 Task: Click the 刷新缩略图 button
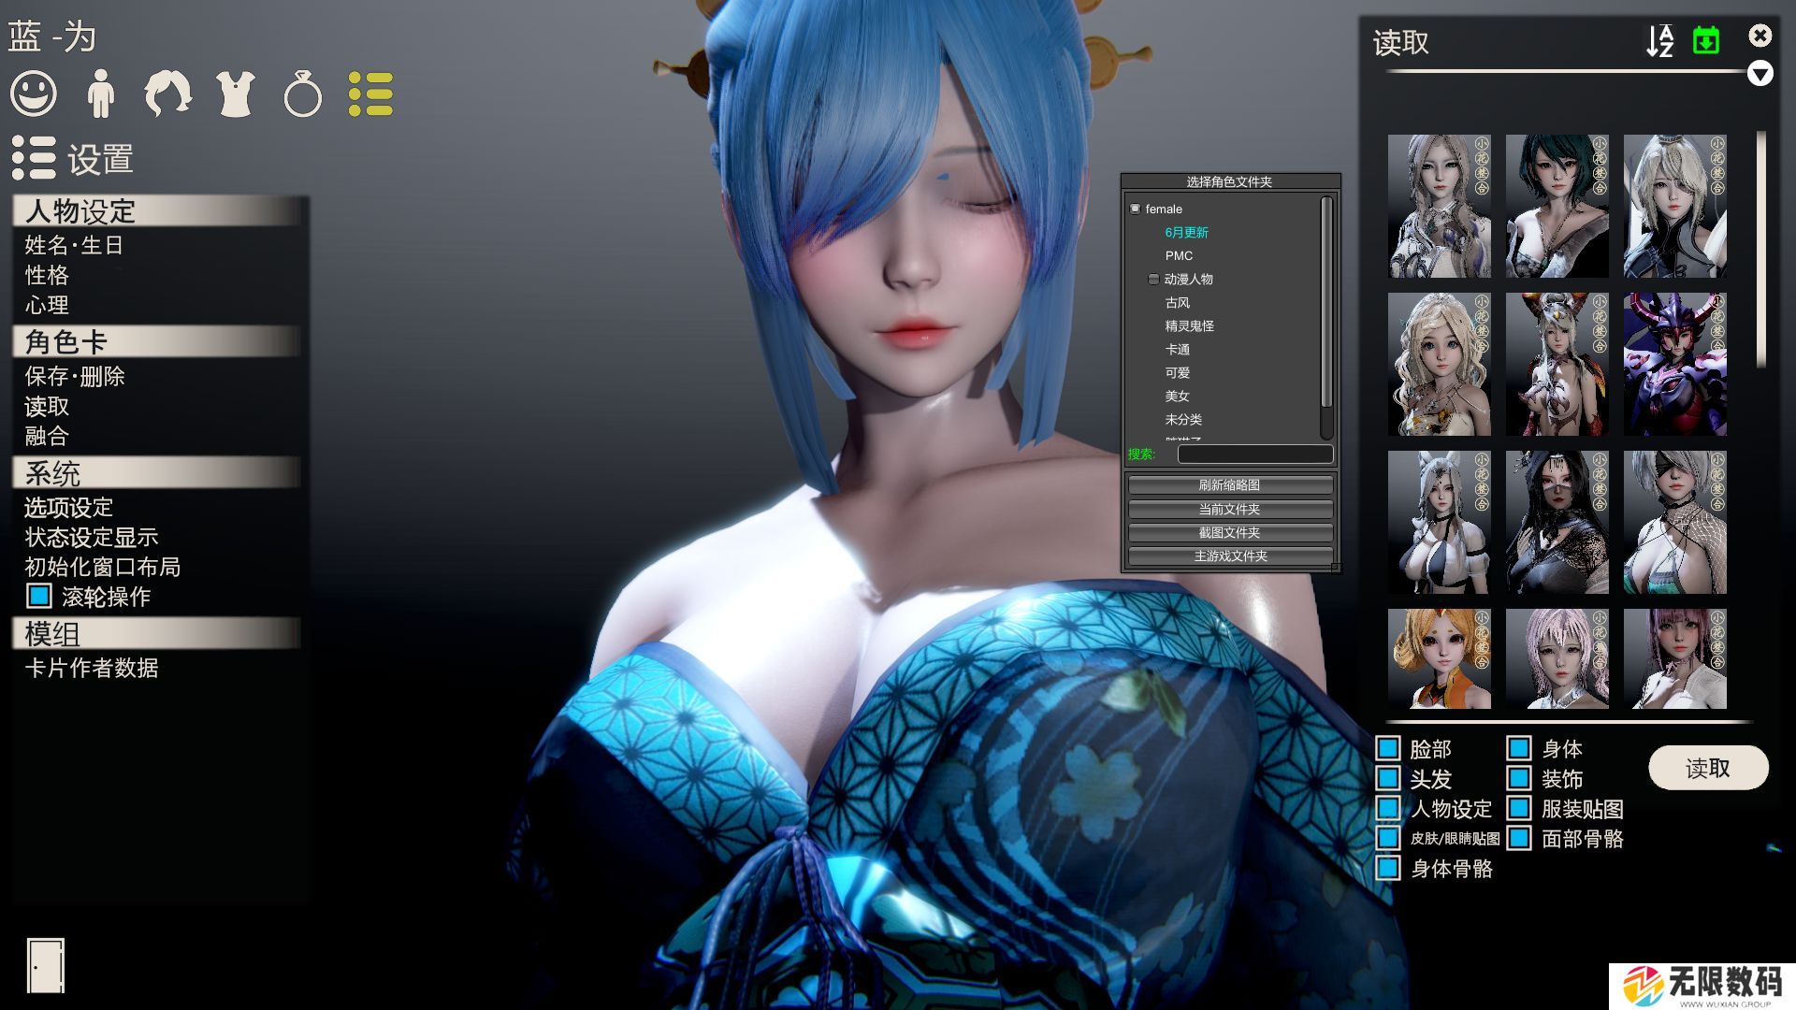[x=1230, y=484]
